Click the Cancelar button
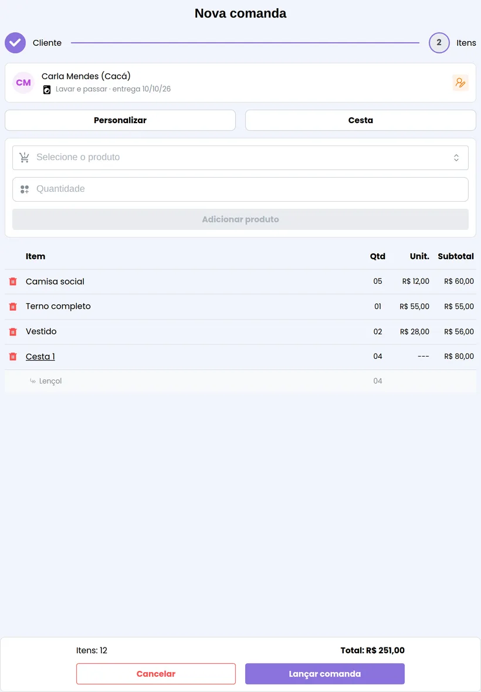 pyautogui.click(x=156, y=674)
